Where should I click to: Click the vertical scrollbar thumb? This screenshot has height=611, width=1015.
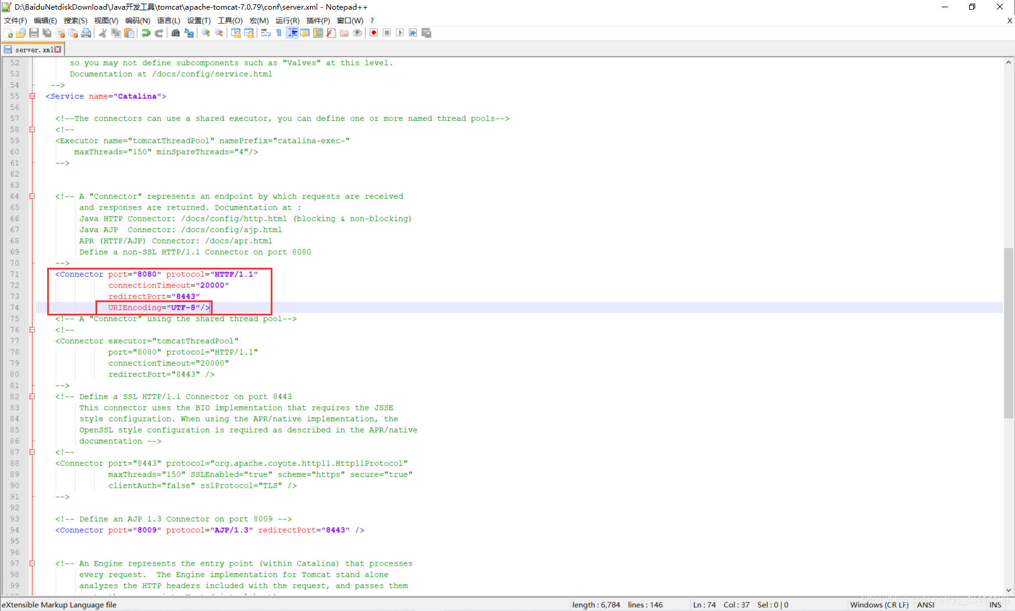(x=1008, y=332)
